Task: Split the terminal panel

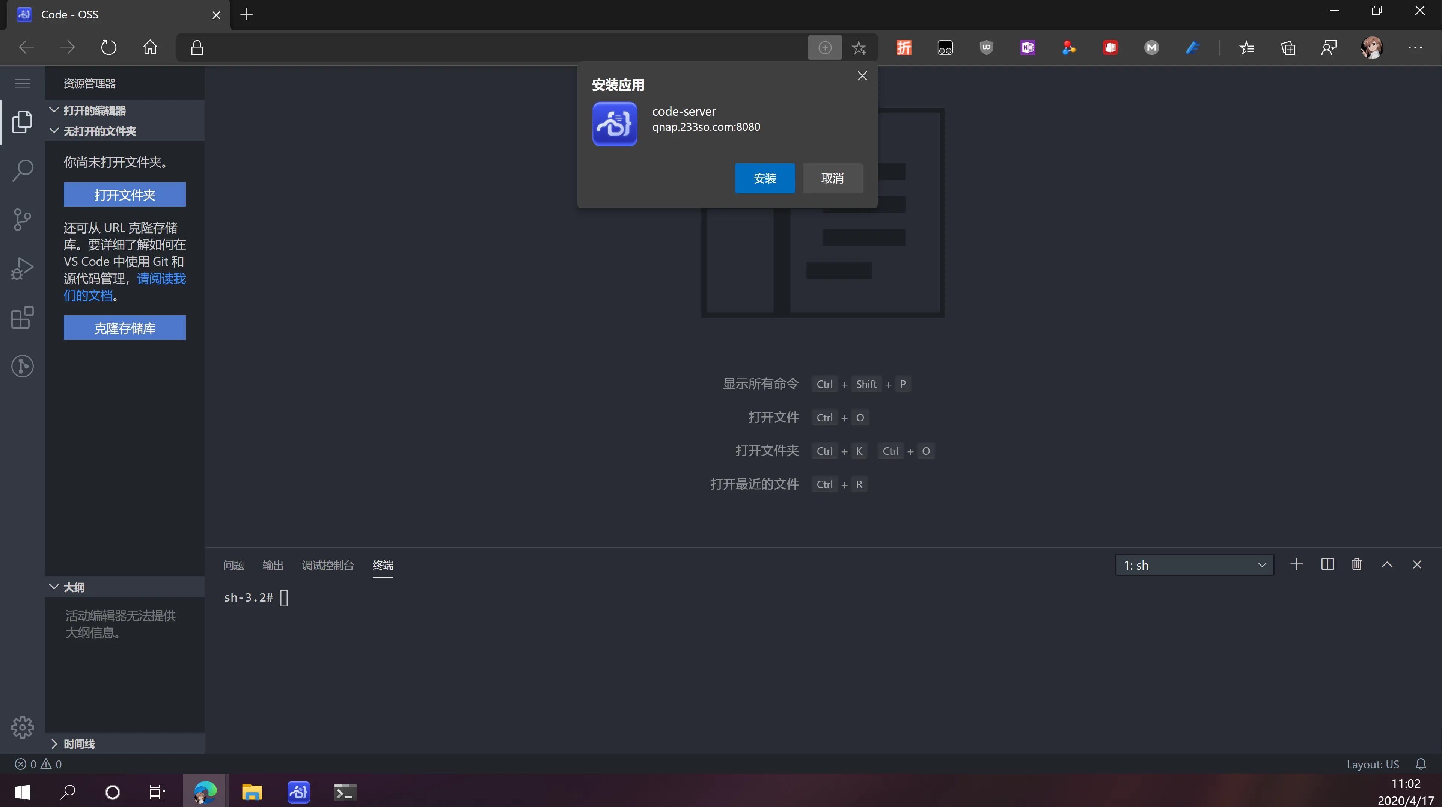Action: coord(1327,564)
